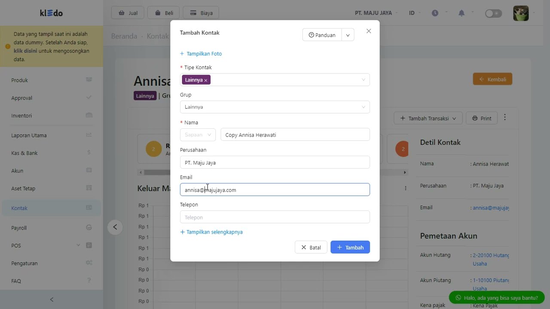Click the circular sidebar collapse arrow
Image resolution: width=550 pixels, height=309 pixels.
115,227
